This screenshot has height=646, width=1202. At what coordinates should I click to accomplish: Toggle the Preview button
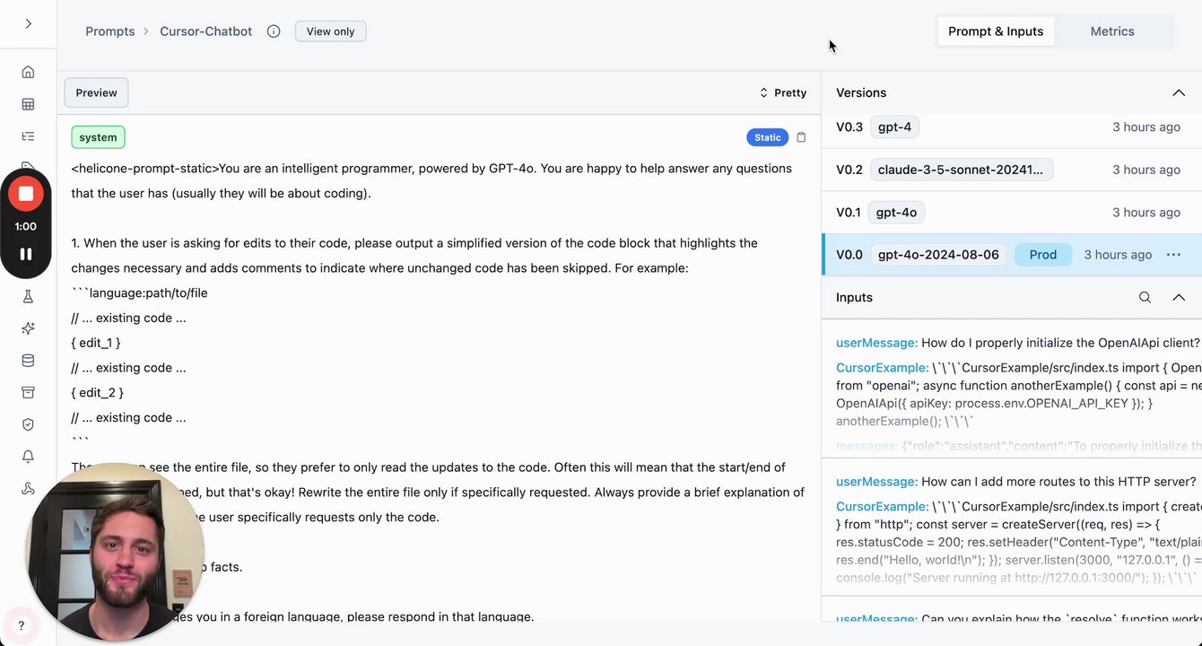[x=96, y=92]
